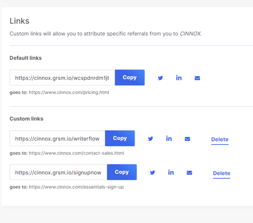Email the signupnow custom link
Image resolution: width=253 pixels, height=223 pixels.
pyautogui.click(x=189, y=173)
